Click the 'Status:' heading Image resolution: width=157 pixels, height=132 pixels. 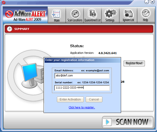coord(77,46)
